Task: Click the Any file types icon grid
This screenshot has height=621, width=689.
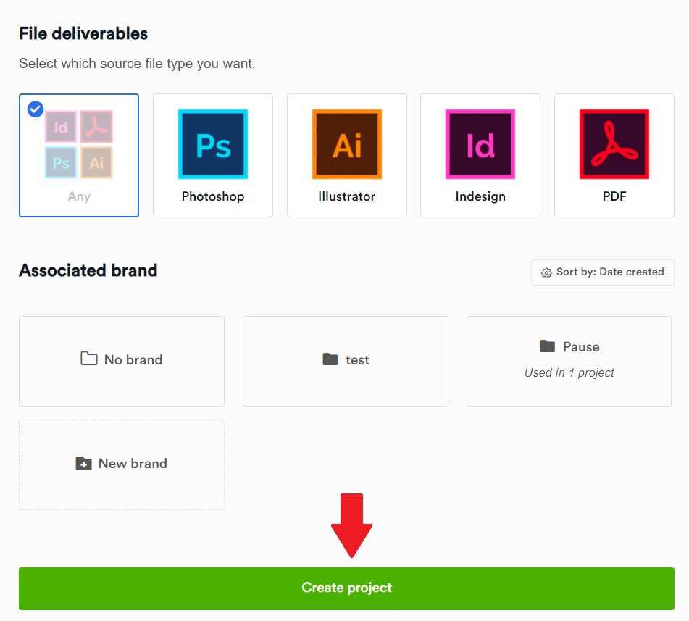Action: (79, 144)
